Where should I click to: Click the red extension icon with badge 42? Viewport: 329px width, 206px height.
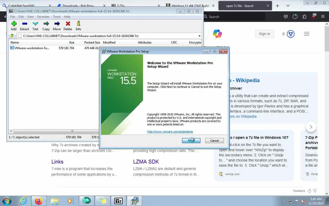(314, 16)
